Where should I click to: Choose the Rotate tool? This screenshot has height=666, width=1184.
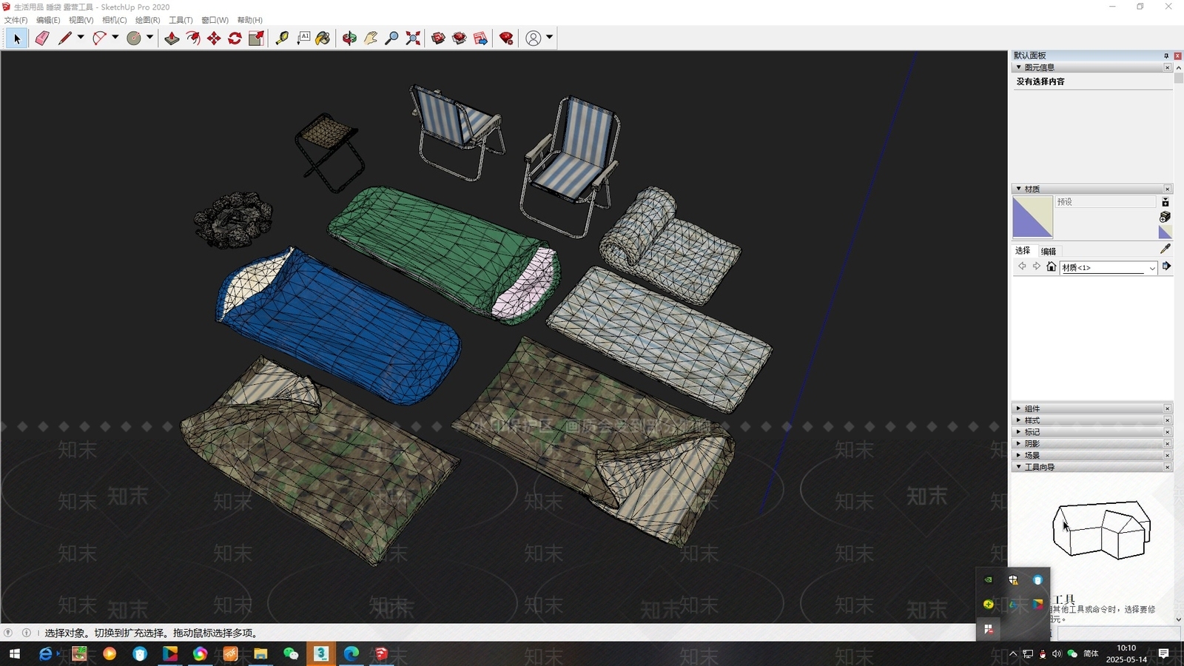tap(235, 38)
